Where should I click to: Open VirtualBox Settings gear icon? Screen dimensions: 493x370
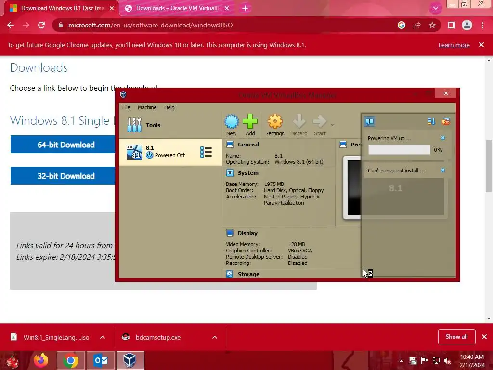pos(275,125)
